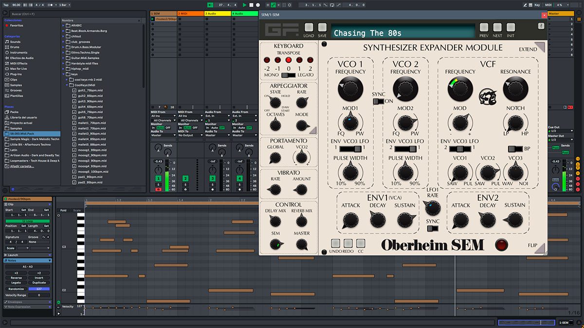This screenshot has width=584, height=328.
Task: Open track 1 MIDI From All Ins dropdown
Action: (163, 116)
